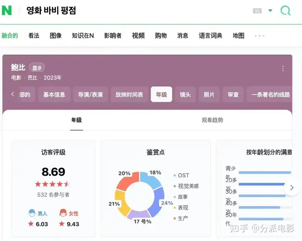Click the 表现 legend entry
The width and height of the screenshot is (302, 241).
(x=181, y=208)
